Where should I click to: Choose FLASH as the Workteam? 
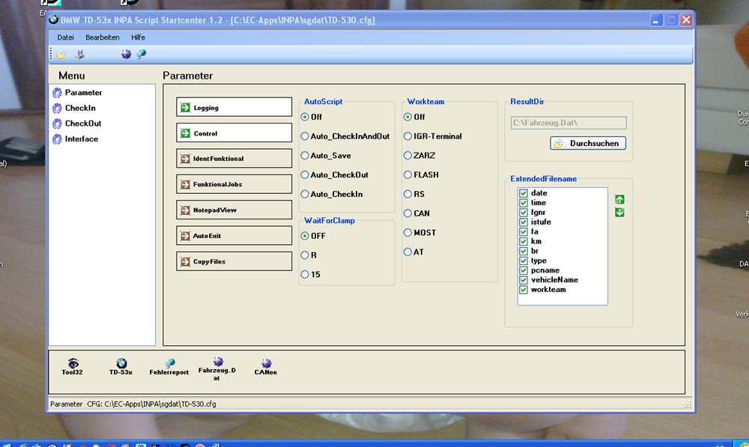click(x=408, y=175)
